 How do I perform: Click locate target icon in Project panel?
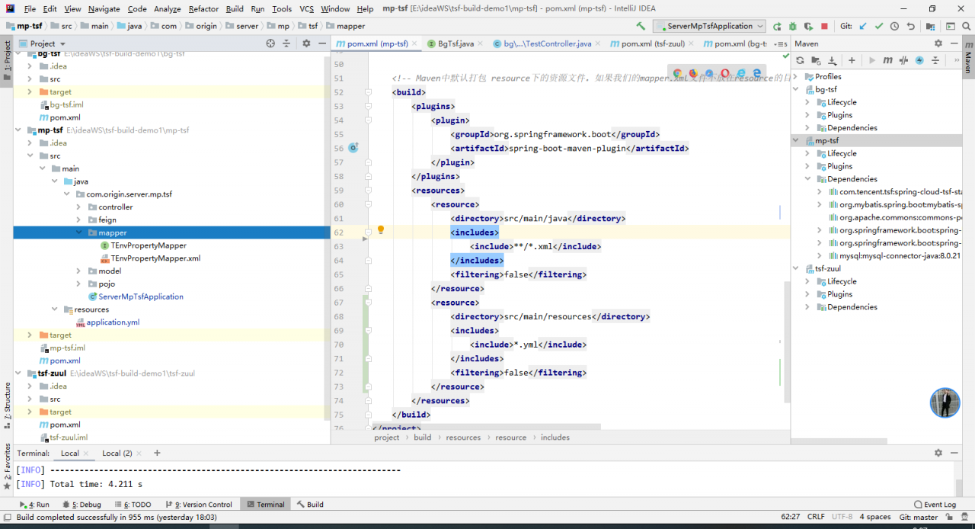tap(270, 43)
